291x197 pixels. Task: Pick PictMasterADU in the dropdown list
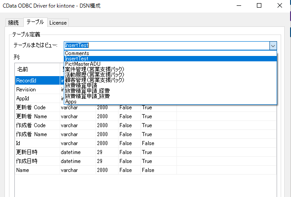pyautogui.click(x=83, y=64)
